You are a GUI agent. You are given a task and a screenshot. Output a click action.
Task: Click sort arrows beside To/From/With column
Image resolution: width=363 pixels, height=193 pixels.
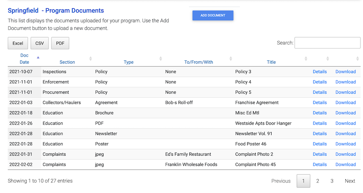coord(231,59)
